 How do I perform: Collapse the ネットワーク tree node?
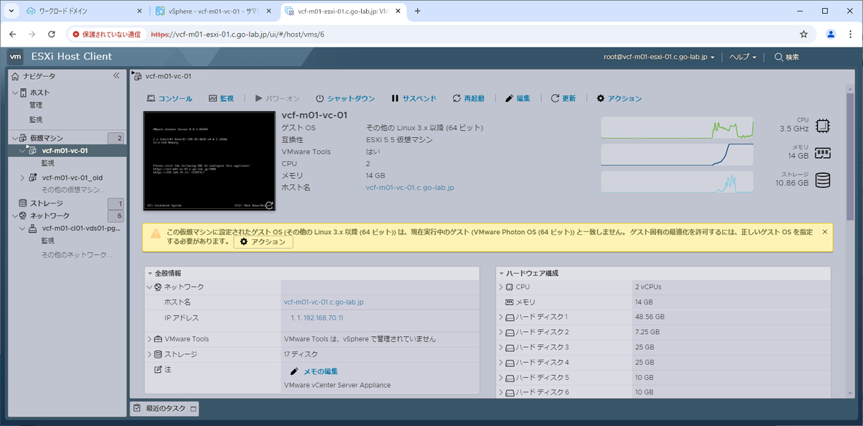14,216
